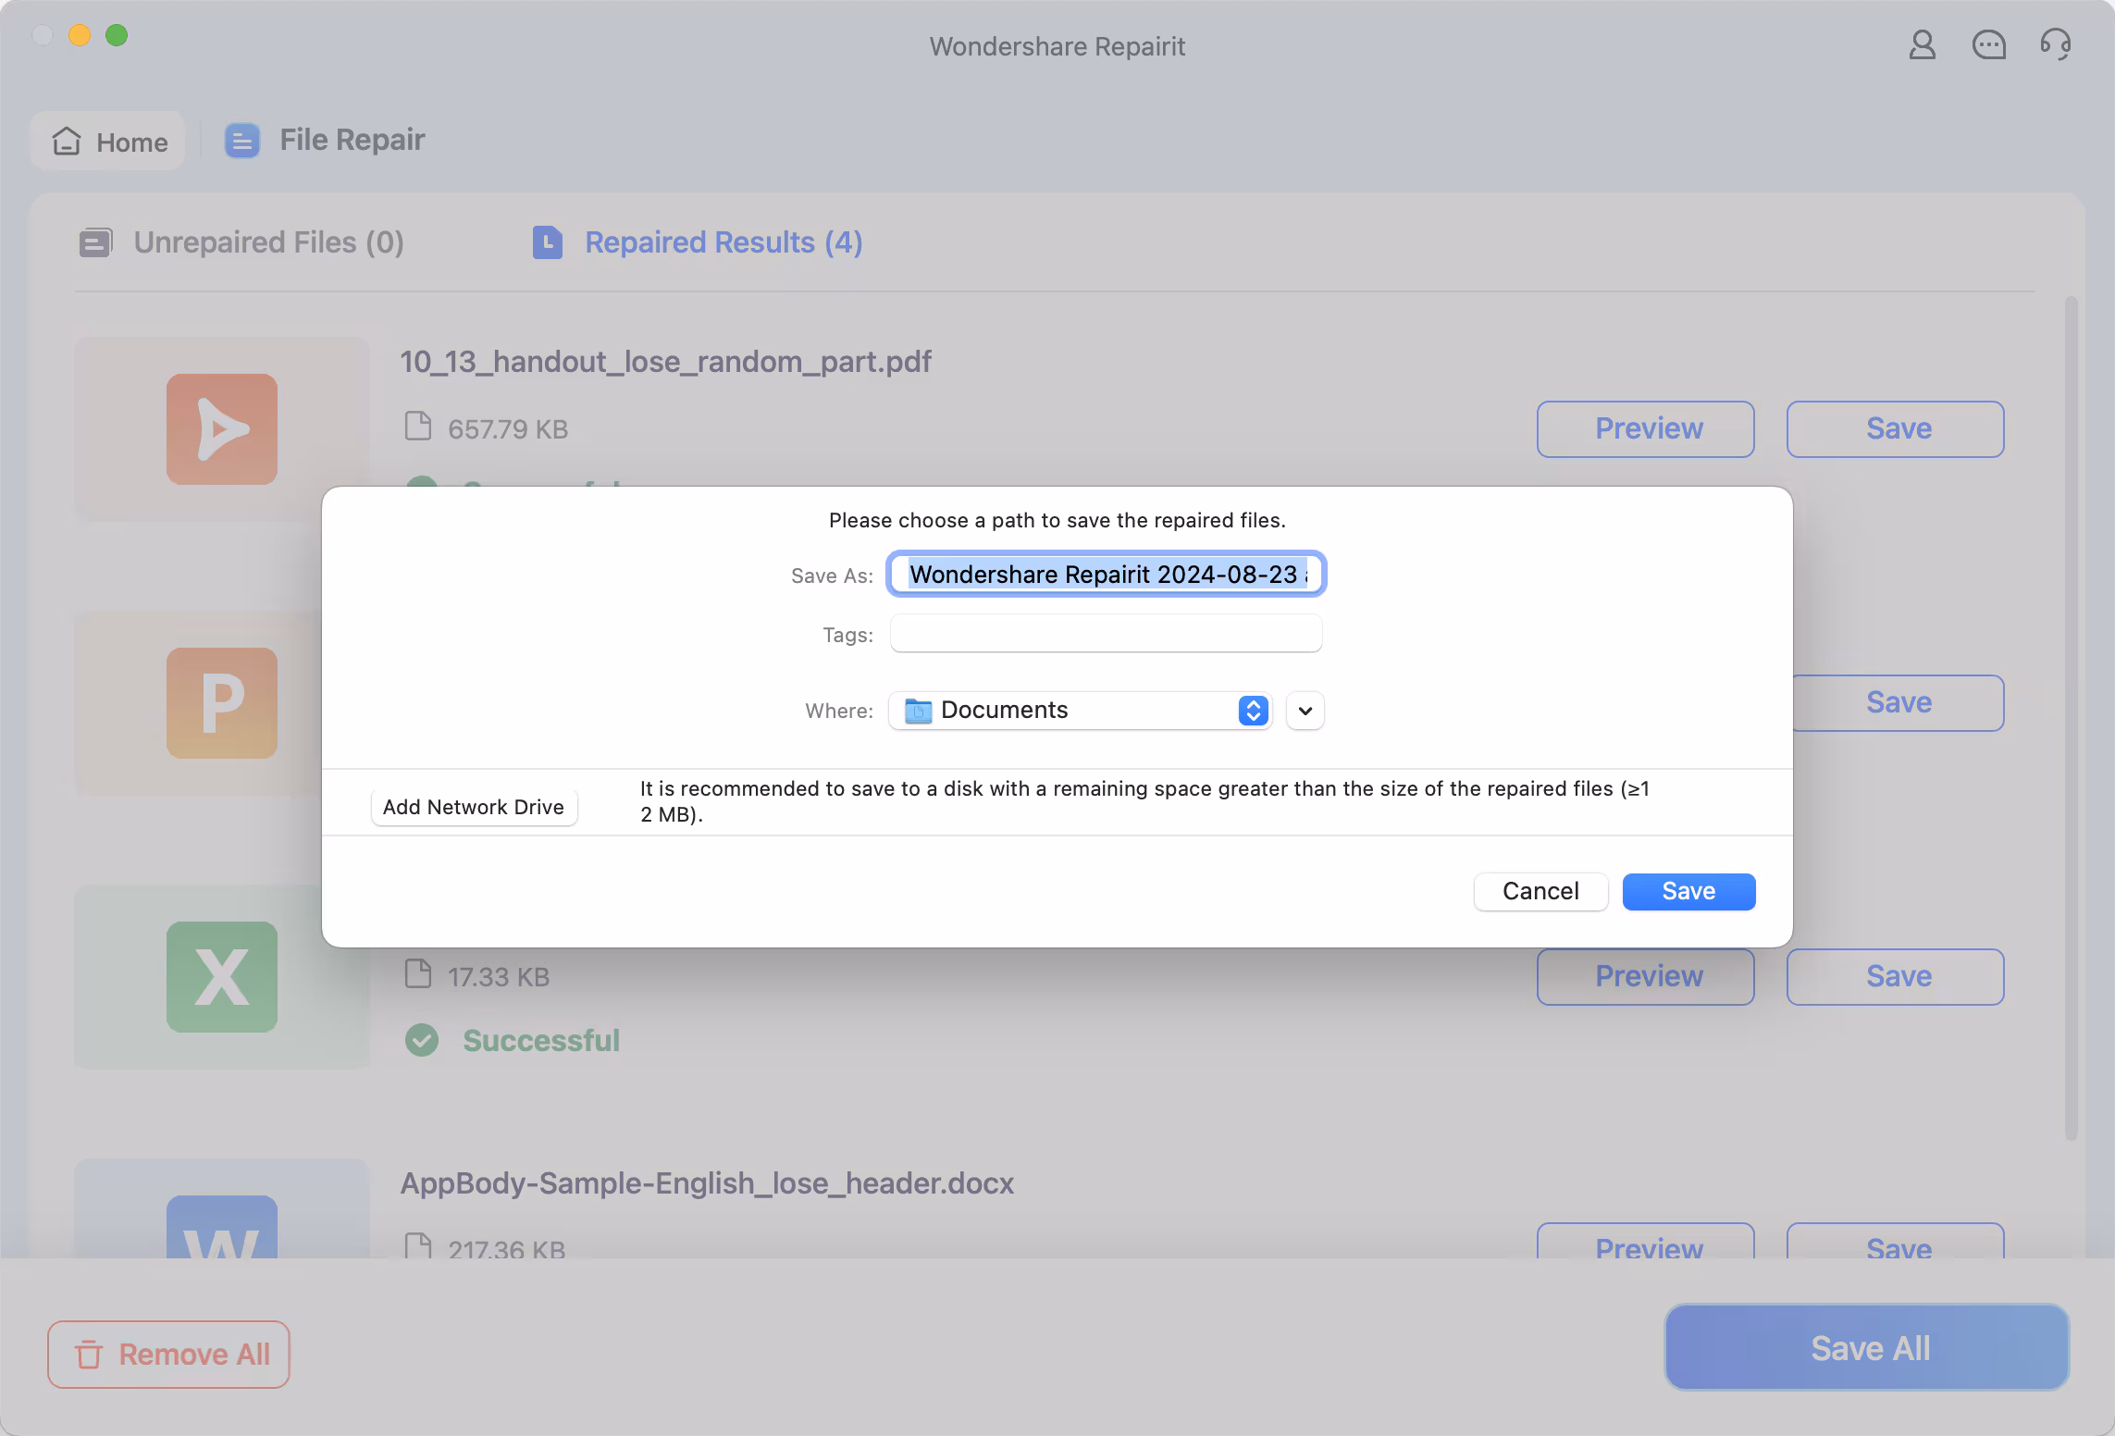Click the yellow minimize window button
Image resolution: width=2115 pixels, height=1436 pixels.
point(80,35)
